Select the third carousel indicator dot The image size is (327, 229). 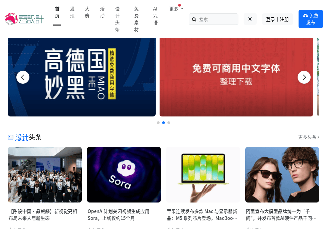[x=169, y=123]
